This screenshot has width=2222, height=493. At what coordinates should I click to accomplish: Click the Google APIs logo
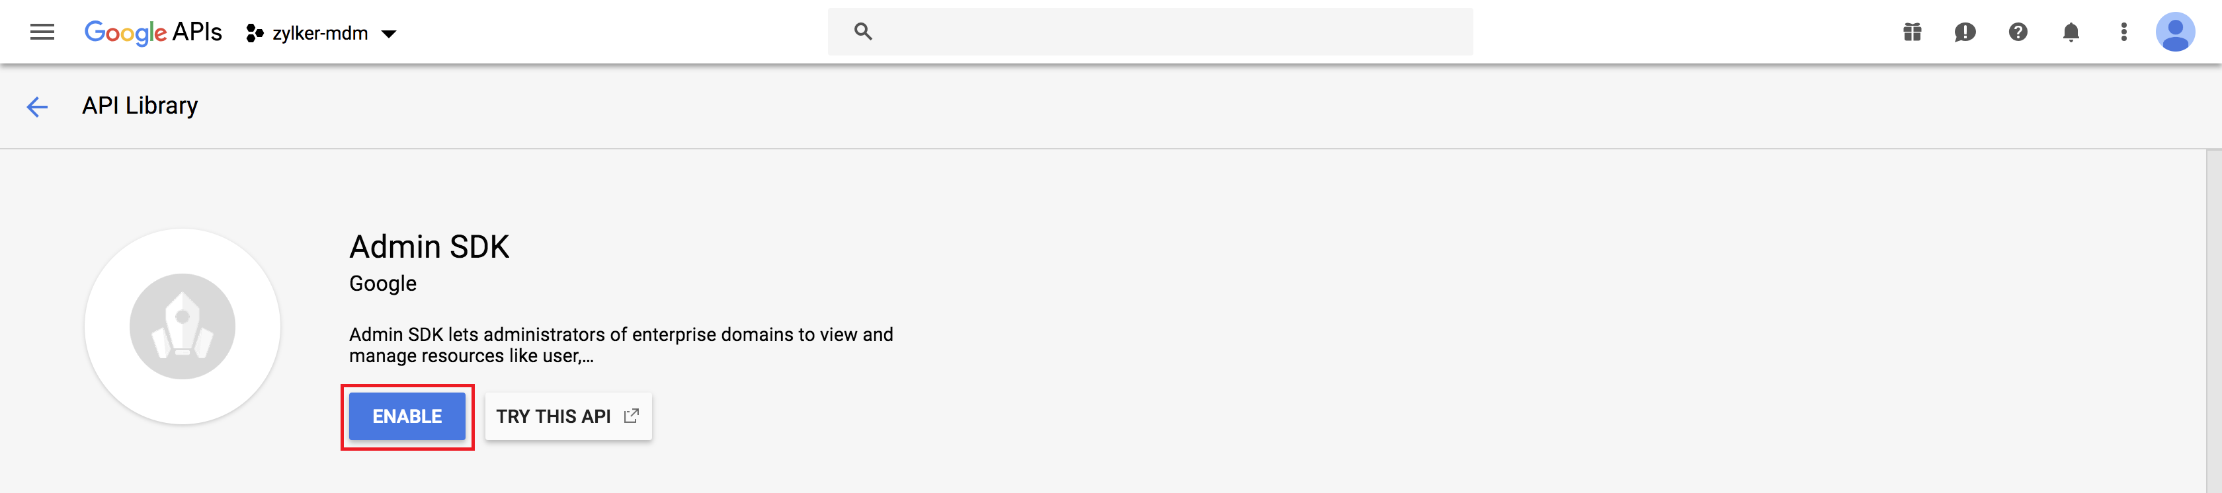153,33
